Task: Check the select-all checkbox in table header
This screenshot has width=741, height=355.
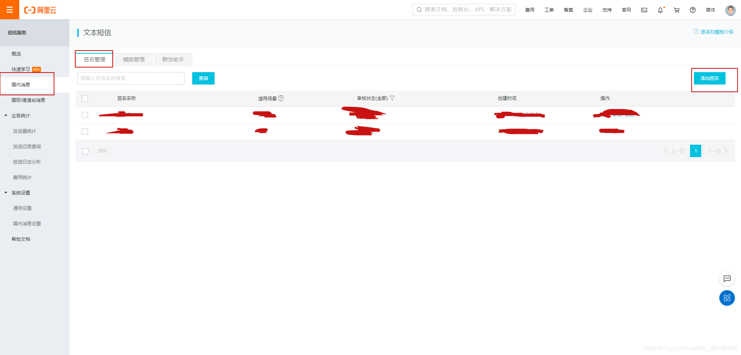Action: [x=85, y=98]
